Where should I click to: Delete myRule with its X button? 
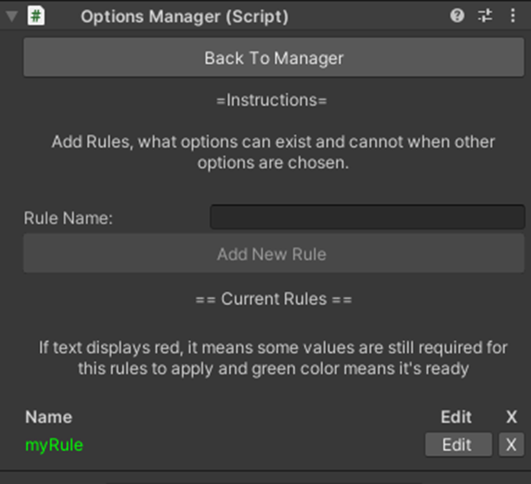point(511,444)
